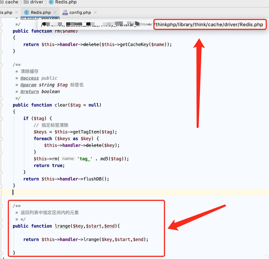Close the is.php tab
This screenshot has height=259, width=269.
pos(16,12)
